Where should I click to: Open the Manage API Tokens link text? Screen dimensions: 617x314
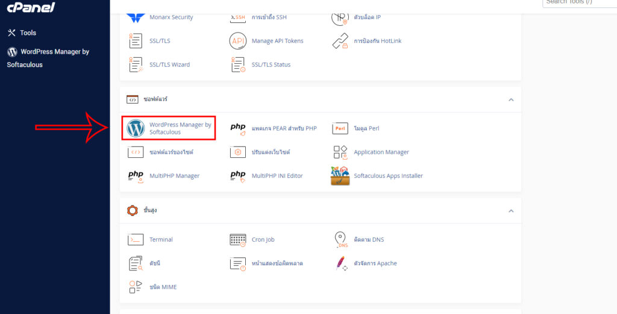coord(277,41)
